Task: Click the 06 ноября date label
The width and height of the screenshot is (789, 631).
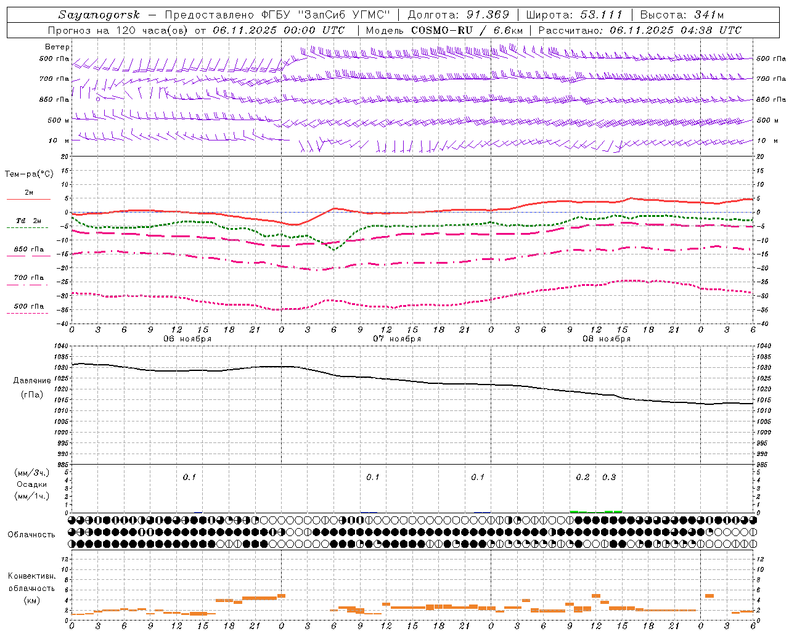Action: (x=187, y=339)
